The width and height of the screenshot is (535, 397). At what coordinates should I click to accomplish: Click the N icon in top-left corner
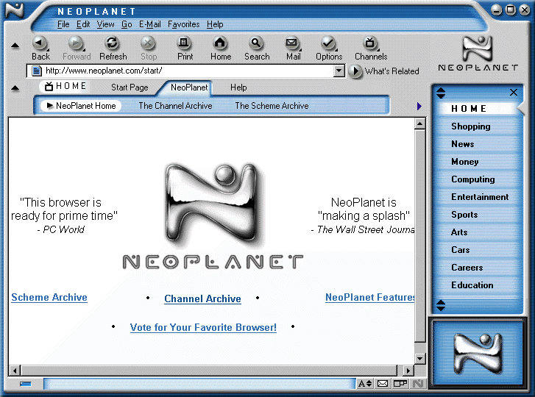tap(15, 10)
